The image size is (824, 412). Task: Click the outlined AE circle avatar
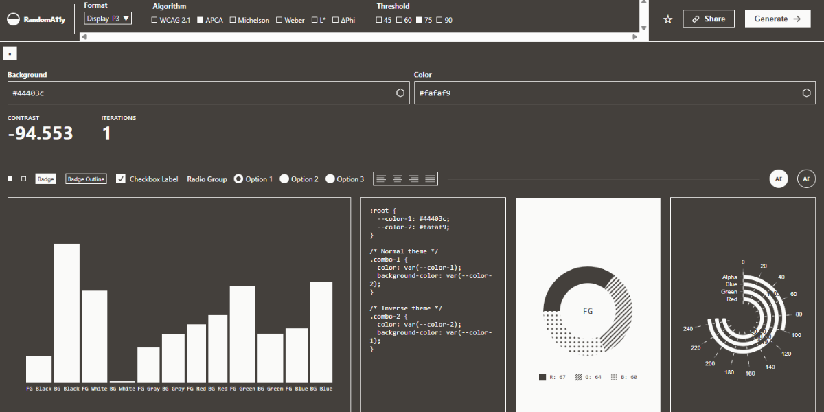pos(806,179)
